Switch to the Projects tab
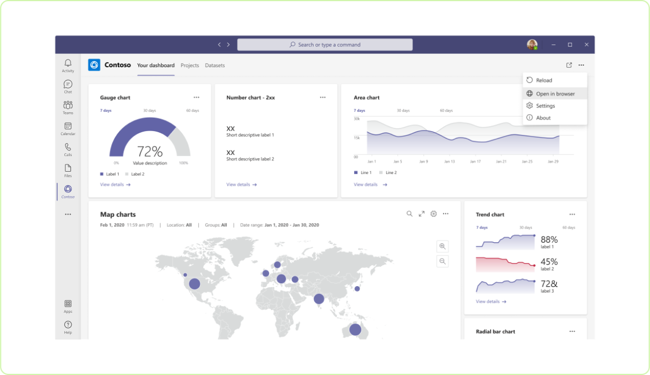 click(190, 66)
